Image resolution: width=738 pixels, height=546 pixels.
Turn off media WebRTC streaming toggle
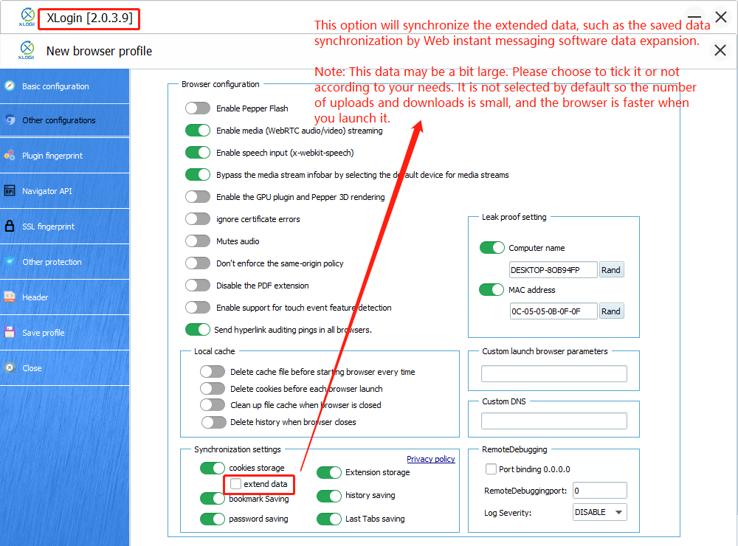198,131
